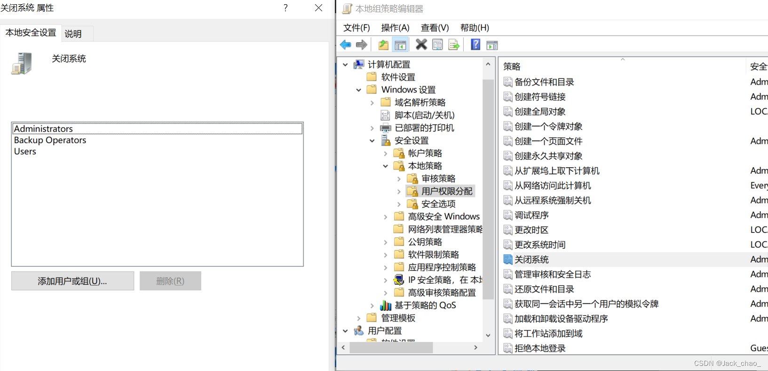768x371 pixels.
Task: Click the Show/Hide action pane icon
Action: [492, 45]
